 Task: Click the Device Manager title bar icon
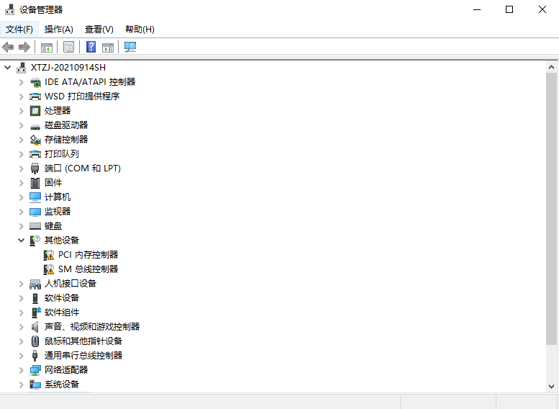coord(9,9)
